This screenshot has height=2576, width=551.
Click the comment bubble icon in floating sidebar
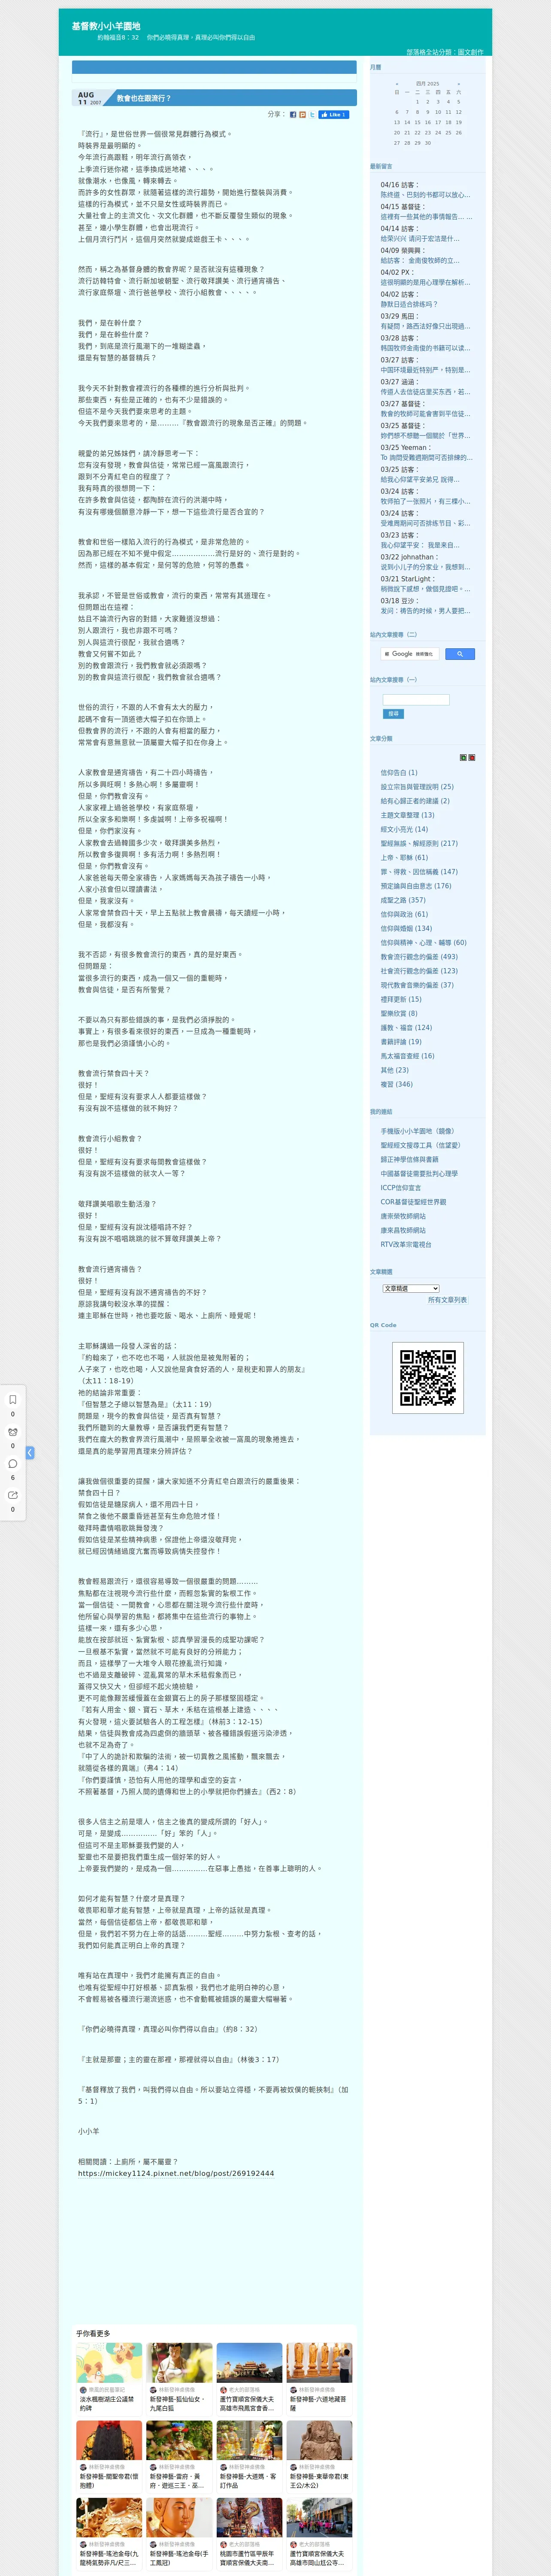coord(13,1463)
